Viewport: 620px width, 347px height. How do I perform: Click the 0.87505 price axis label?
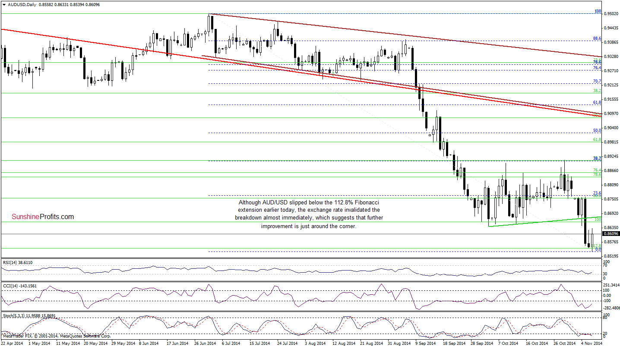click(x=611, y=199)
